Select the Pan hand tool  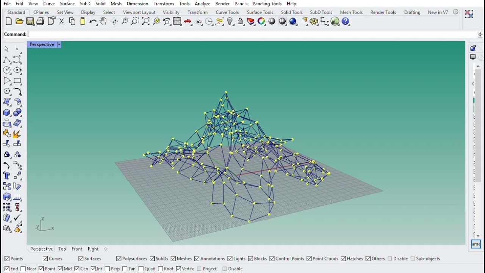pyautogui.click(x=103, y=21)
